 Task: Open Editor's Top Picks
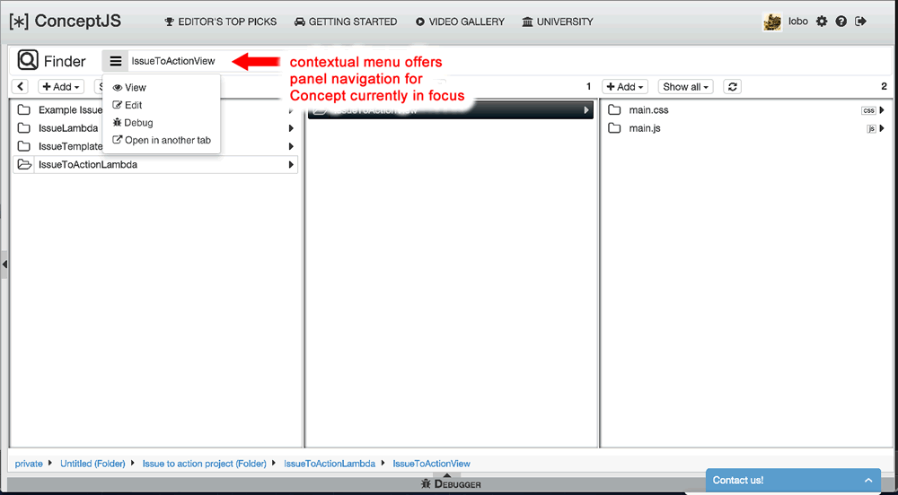coord(221,22)
